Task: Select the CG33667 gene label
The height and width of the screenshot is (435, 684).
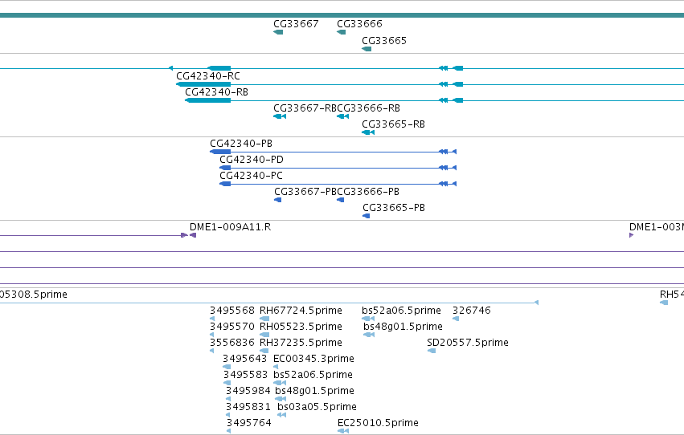Action: pyautogui.click(x=296, y=24)
